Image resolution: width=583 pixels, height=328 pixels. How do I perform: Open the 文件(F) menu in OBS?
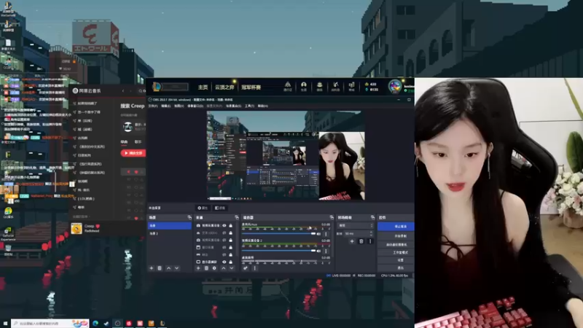[x=153, y=106]
